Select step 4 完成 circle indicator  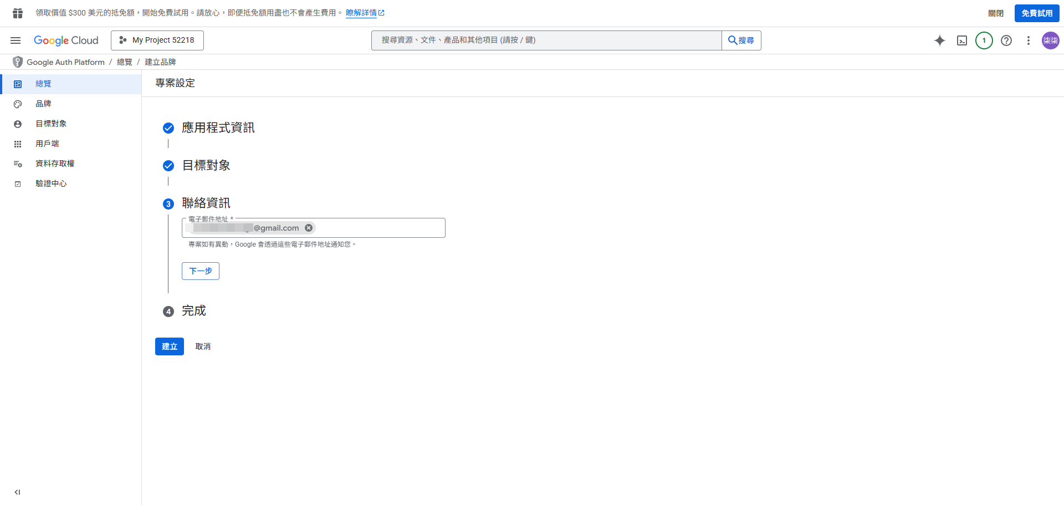(168, 311)
